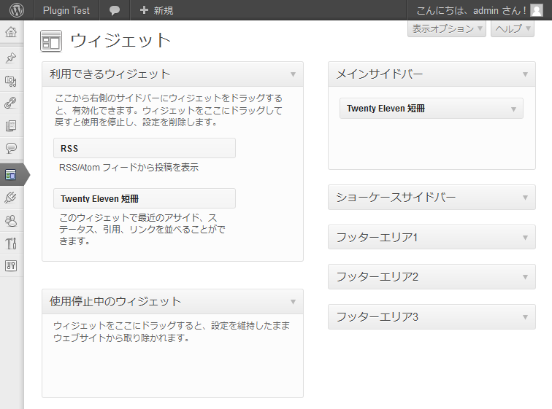Open the Plugin Test site link
552x409 pixels.
tap(66, 10)
